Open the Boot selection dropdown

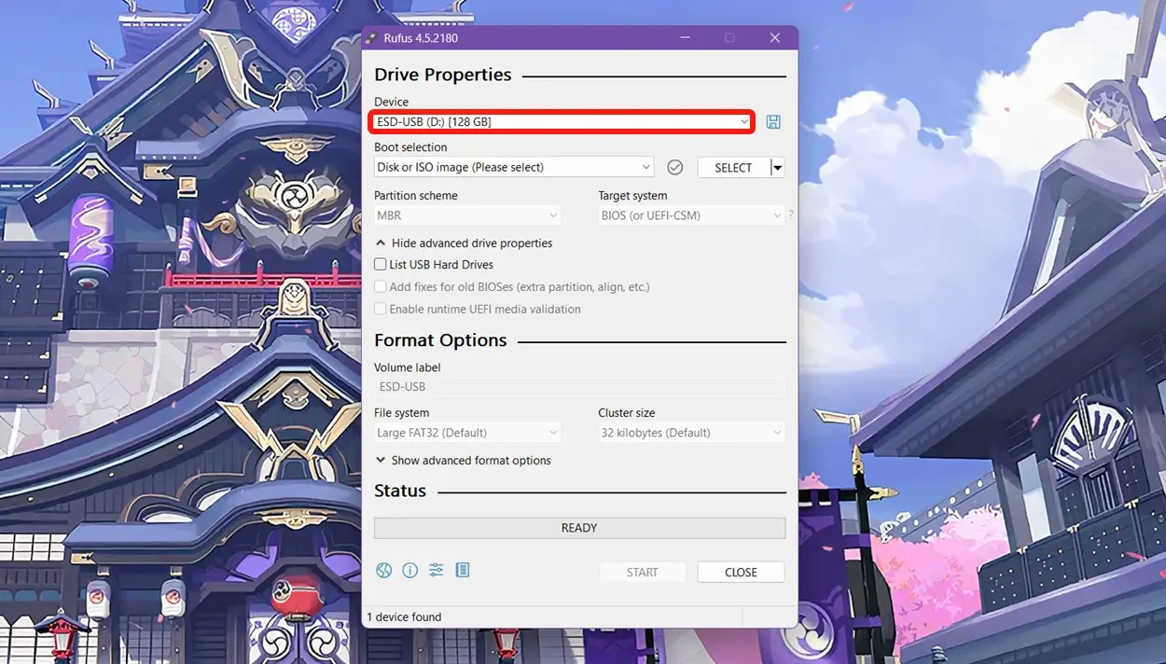tap(513, 167)
